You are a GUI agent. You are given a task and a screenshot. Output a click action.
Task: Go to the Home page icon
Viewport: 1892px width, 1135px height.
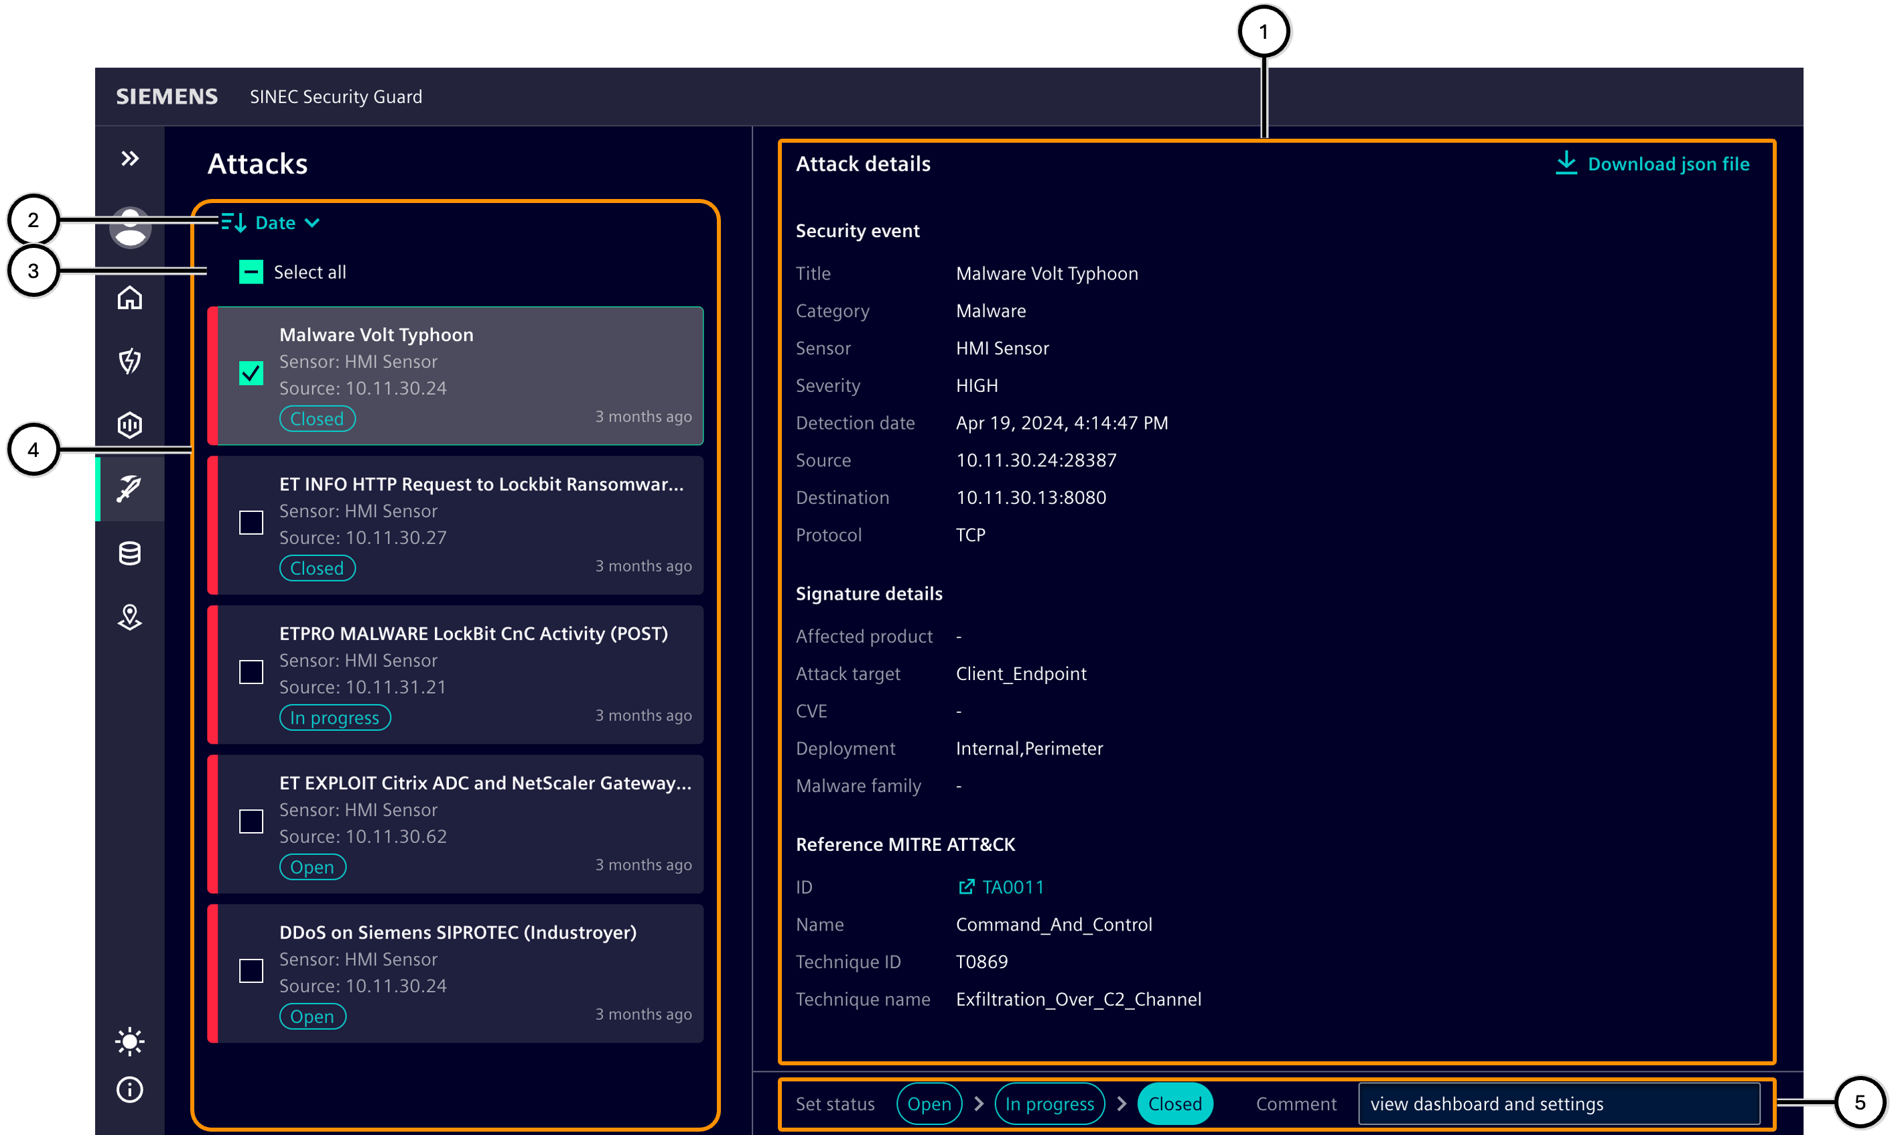pyautogui.click(x=130, y=297)
